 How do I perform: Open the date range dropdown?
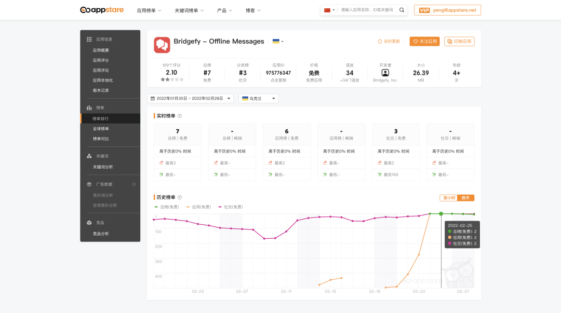(190, 98)
